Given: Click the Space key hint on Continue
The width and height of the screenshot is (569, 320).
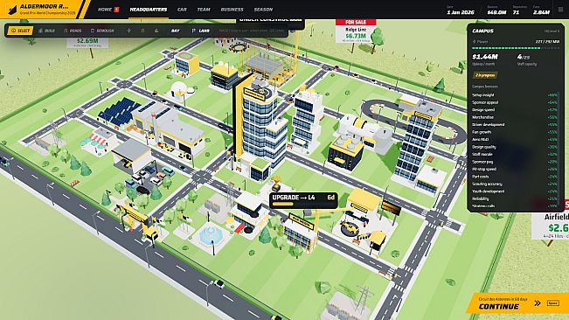Looking at the screenshot, I should 553,303.
